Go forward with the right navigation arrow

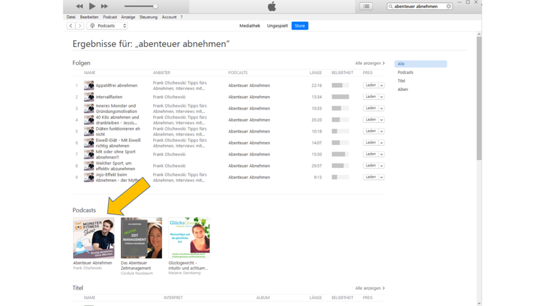point(80,25)
